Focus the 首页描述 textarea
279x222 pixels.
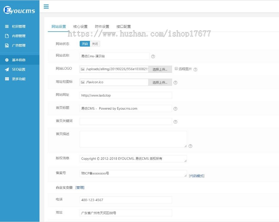click(133, 139)
